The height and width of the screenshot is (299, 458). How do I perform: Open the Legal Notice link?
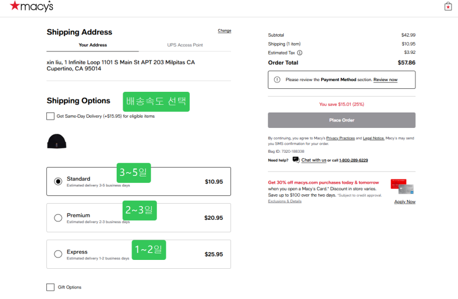point(373,138)
